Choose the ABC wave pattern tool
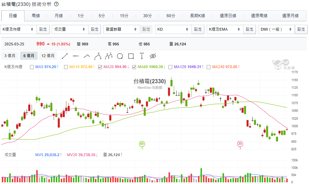Screen dimensions: 309x184 (98, 55)
